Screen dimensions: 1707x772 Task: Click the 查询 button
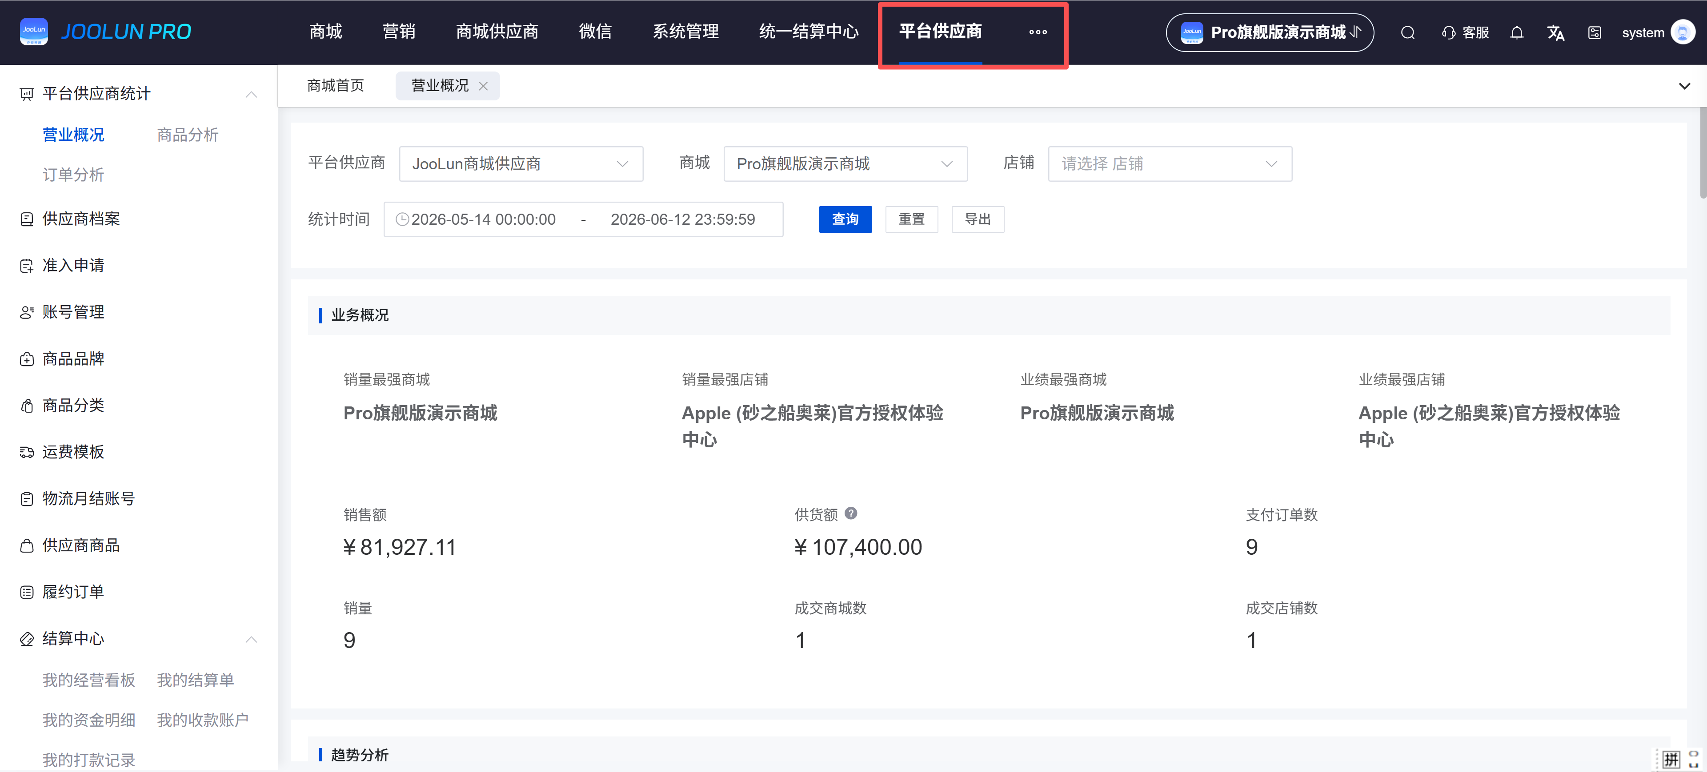point(845,219)
